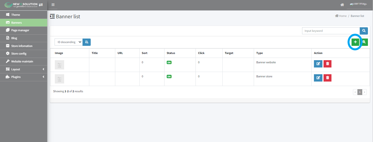Click the green add new banner button

[355, 42]
